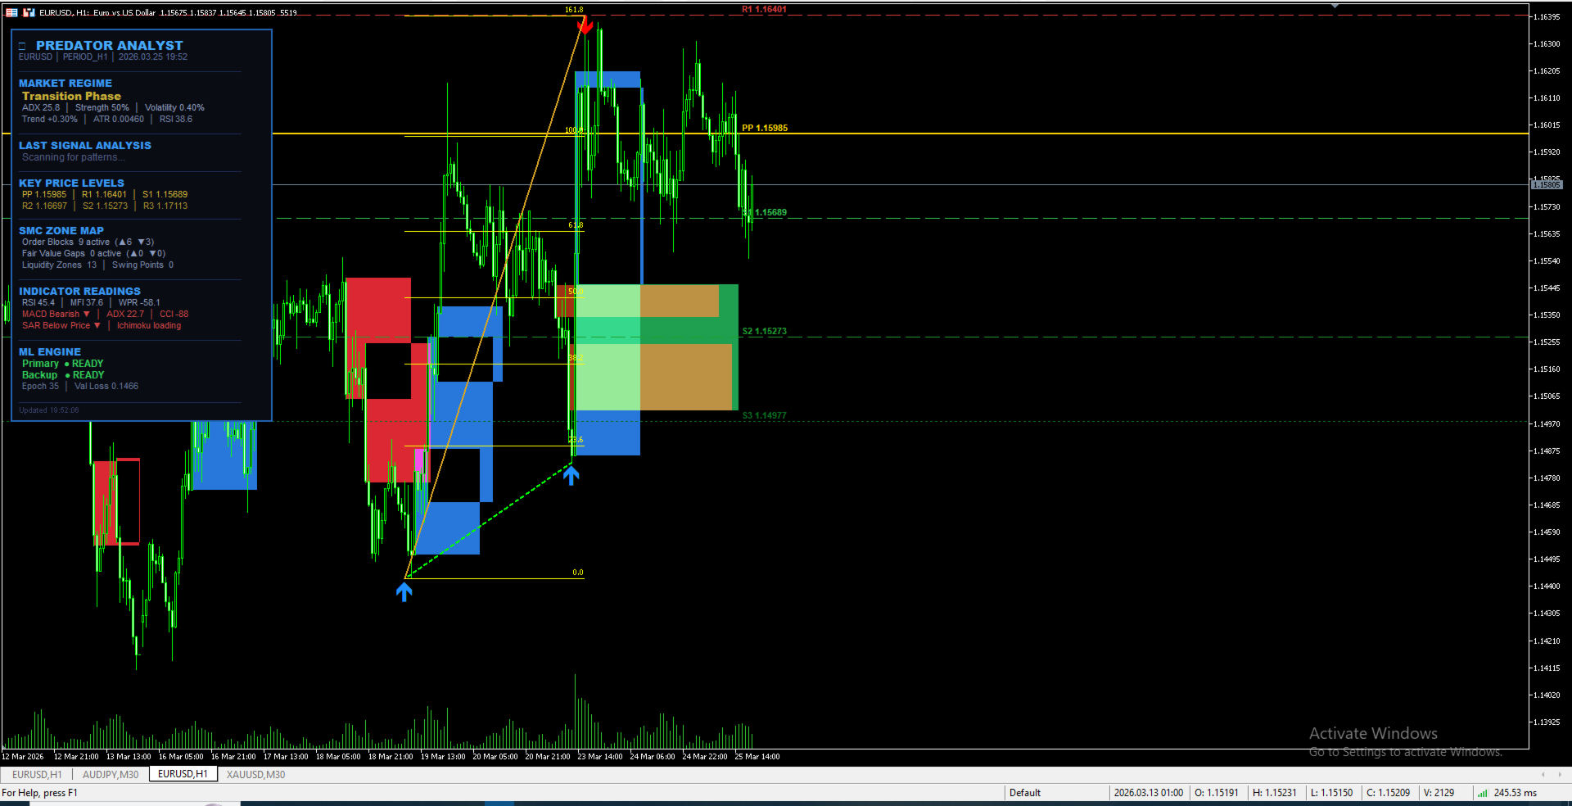
Task: Click the PP 1.15985 pivot label
Action: pos(765,128)
